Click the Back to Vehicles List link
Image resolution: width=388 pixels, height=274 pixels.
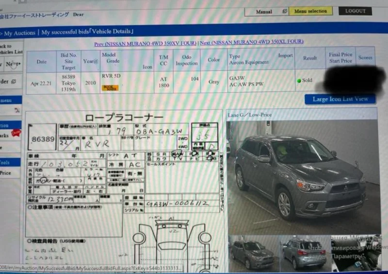(x=11, y=49)
